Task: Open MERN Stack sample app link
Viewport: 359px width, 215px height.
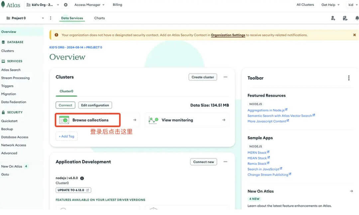Action: [258, 153]
